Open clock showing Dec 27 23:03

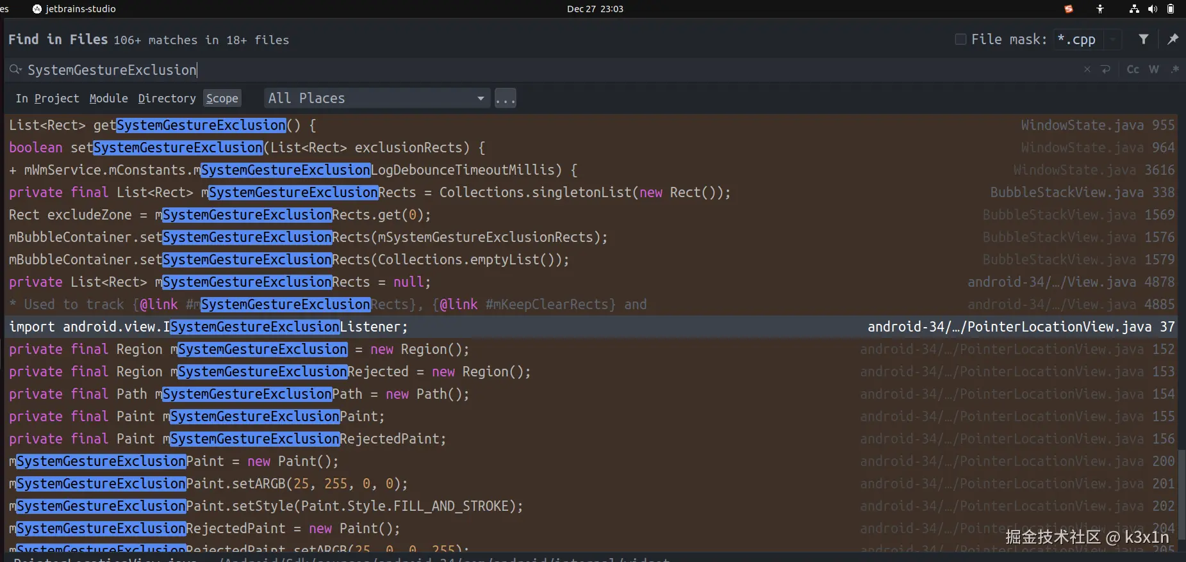[595, 9]
